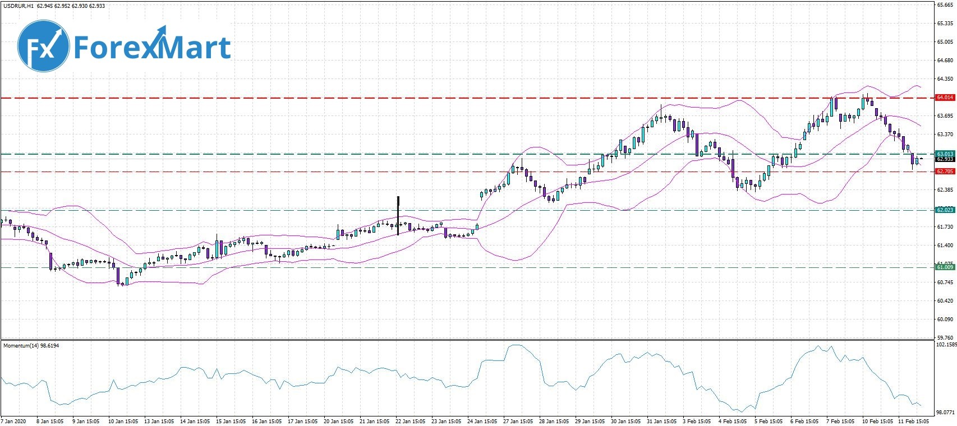
Task: Click the ForexMart brand text
Action: (151, 48)
